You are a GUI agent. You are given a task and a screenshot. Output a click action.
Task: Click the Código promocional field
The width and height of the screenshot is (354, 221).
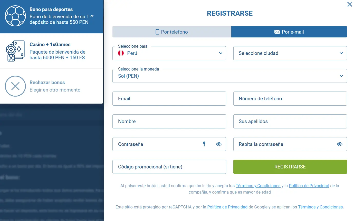pos(169,167)
